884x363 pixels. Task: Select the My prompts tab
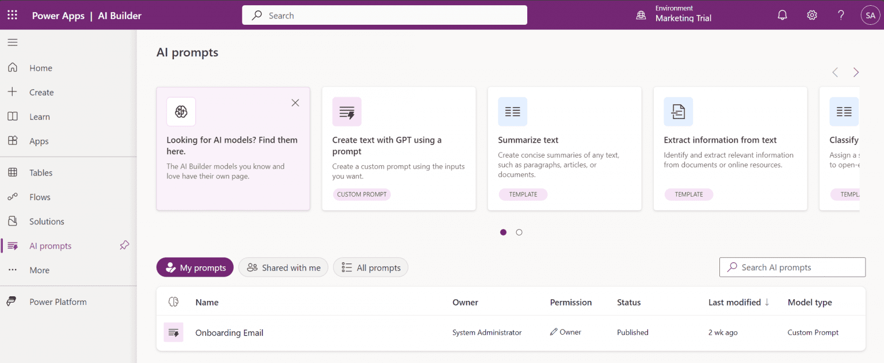(x=195, y=267)
